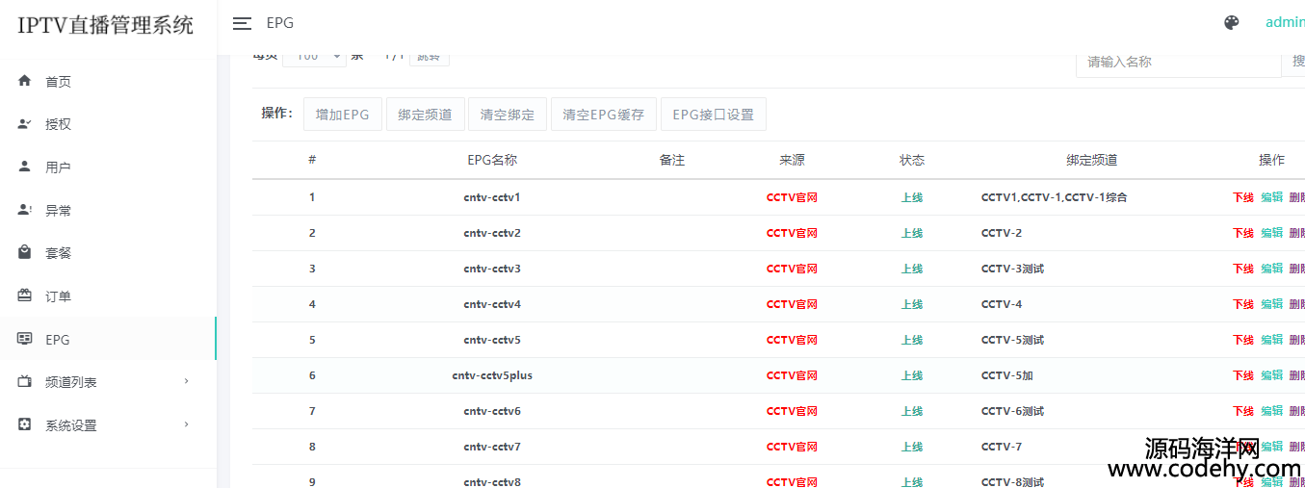1305x488 pixels.
Task: Click the home icon in sidebar
Action: pos(25,81)
